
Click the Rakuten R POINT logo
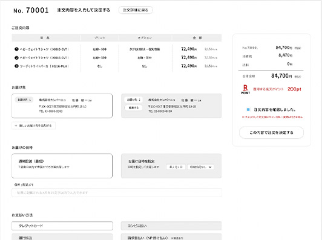pos(245,89)
